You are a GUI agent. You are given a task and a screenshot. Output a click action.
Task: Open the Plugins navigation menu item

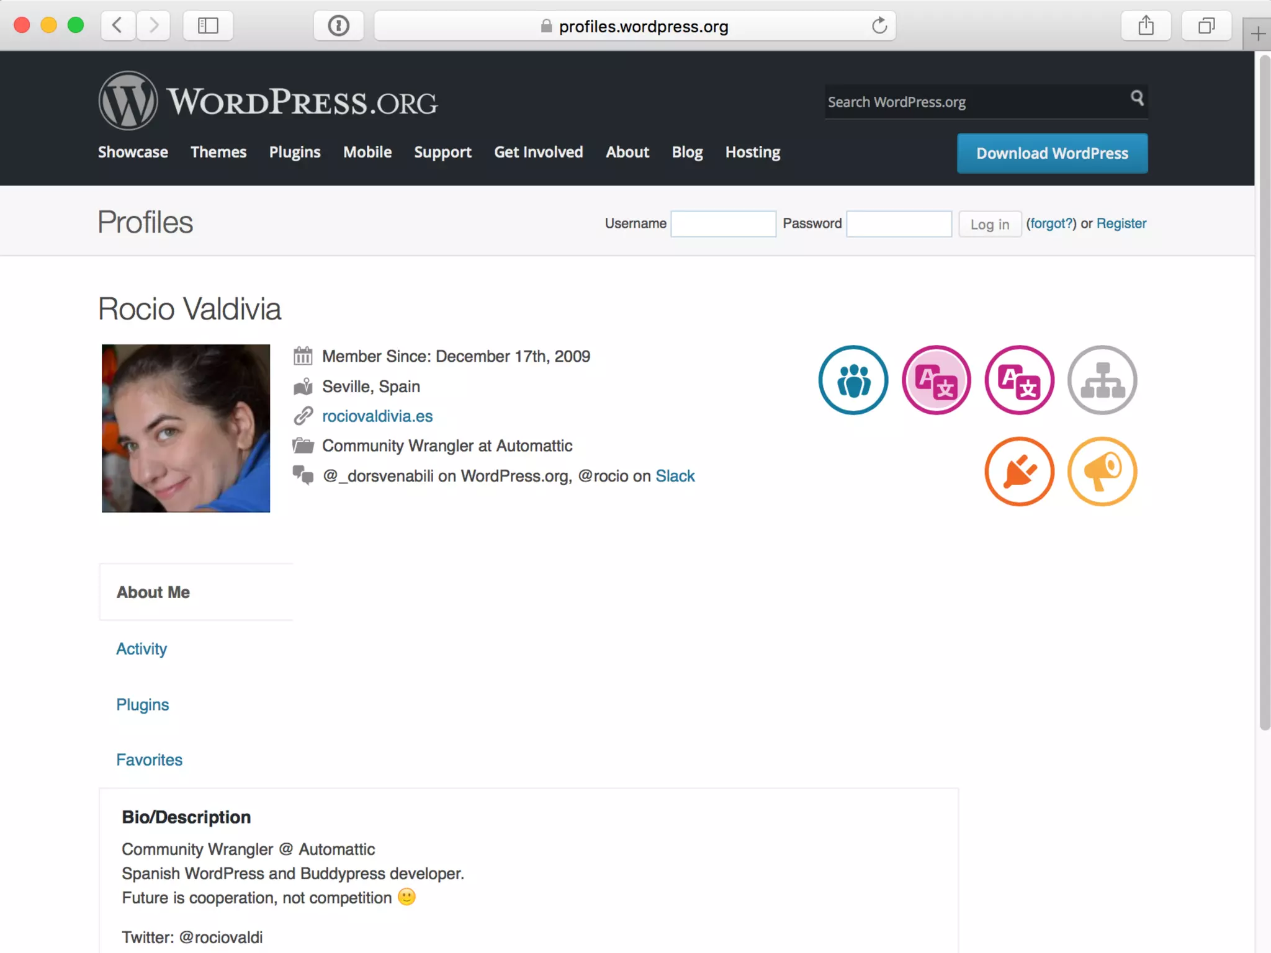pyautogui.click(x=295, y=153)
